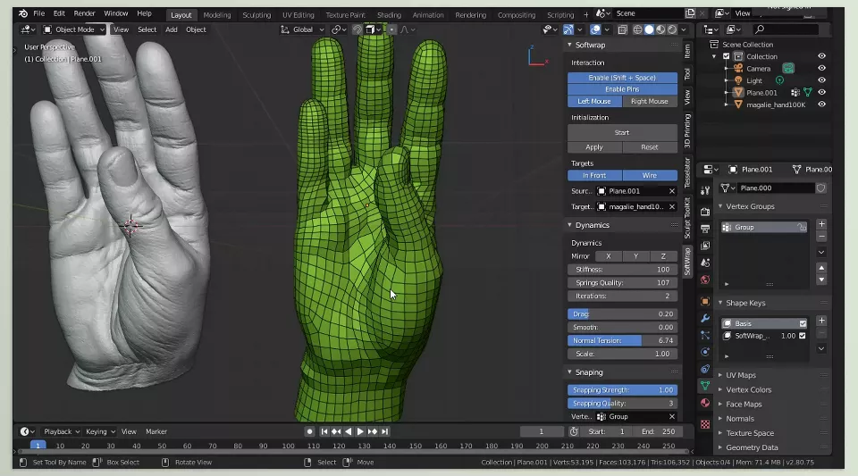Open the World properties tab icon

705,280
